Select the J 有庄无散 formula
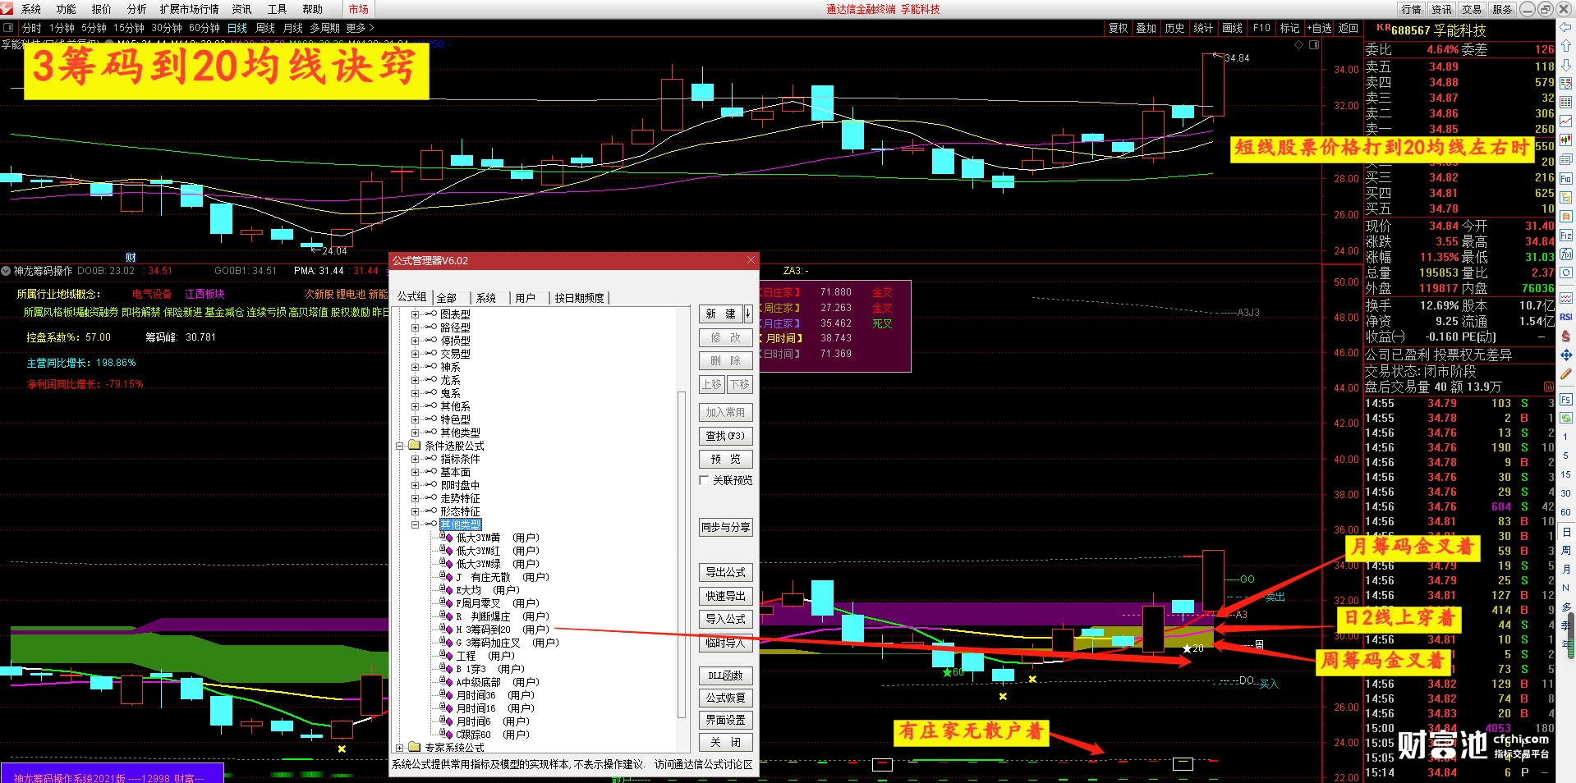 (x=503, y=577)
